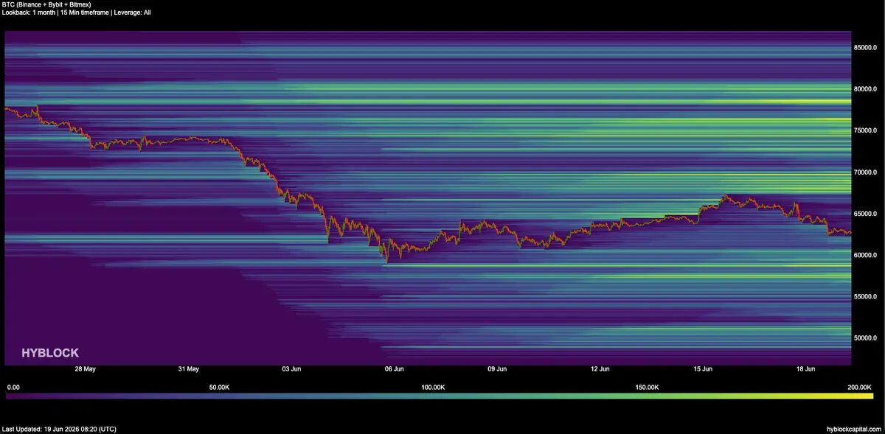
Task: Click the '03 Jun' date axis label
Action: pyautogui.click(x=291, y=368)
